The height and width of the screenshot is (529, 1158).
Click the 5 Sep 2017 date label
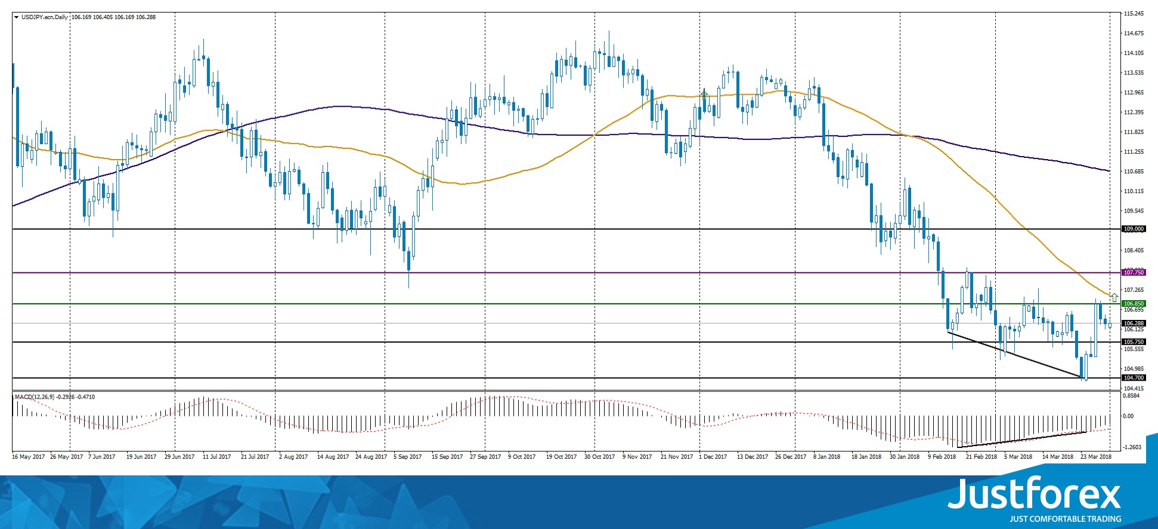tap(408, 457)
